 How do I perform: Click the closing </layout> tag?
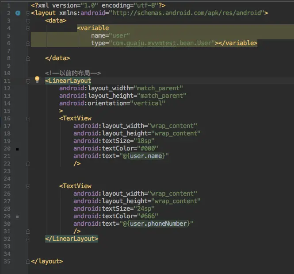47,261
